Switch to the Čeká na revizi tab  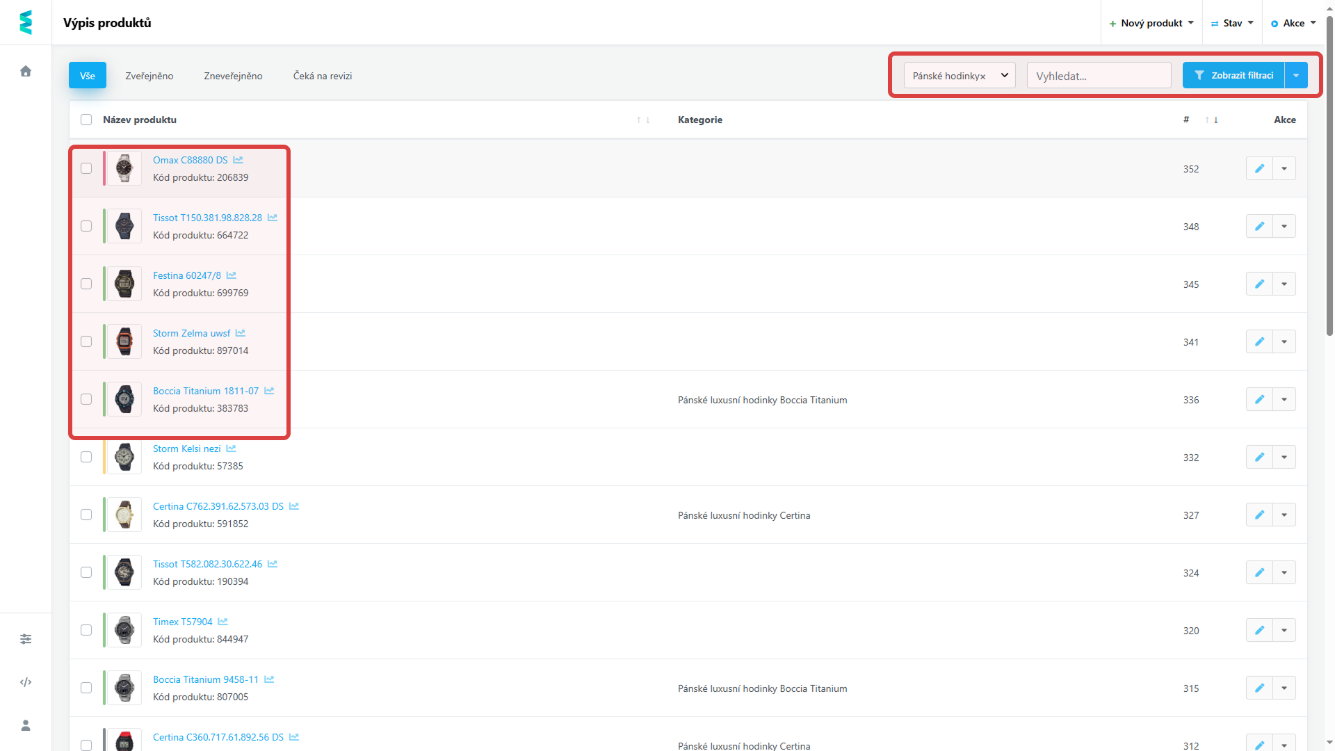pos(323,76)
